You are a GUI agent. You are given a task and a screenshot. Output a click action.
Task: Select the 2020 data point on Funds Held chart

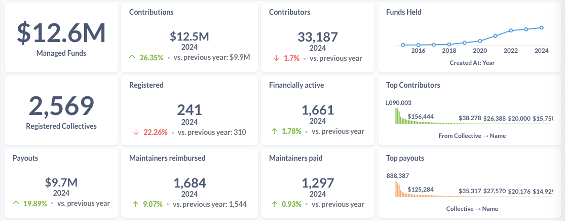point(480,41)
